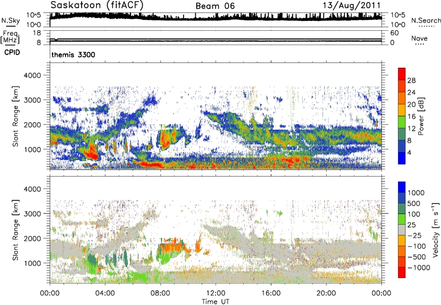Click the orange velocity patch near 09:00
The height and width of the screenshot is (305, 441).
tap(172, 245)
